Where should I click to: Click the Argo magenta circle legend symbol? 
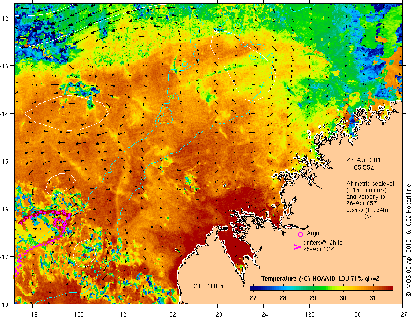pos(300,234)
